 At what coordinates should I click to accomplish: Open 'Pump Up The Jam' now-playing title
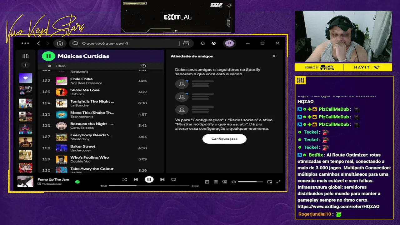(53, 180)
